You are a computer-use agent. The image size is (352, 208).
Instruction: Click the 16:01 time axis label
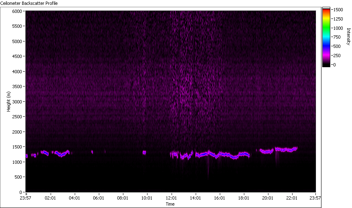pos(219,198)
